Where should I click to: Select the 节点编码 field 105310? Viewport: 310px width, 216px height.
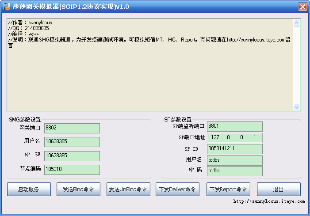tap(72, 170)
